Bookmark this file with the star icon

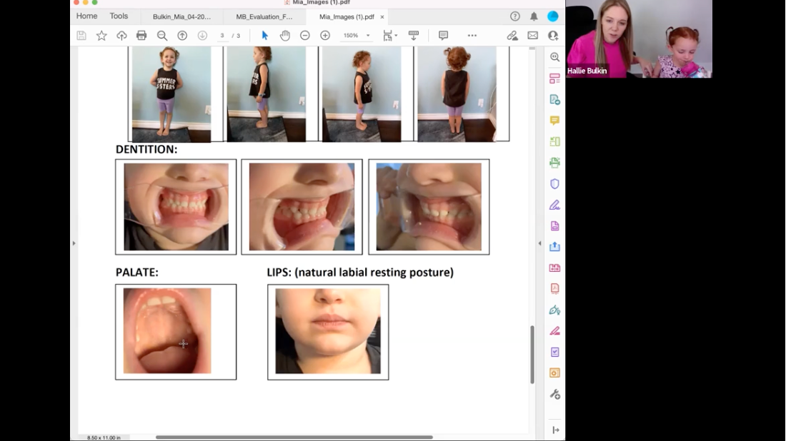click(x=101, y=36)
